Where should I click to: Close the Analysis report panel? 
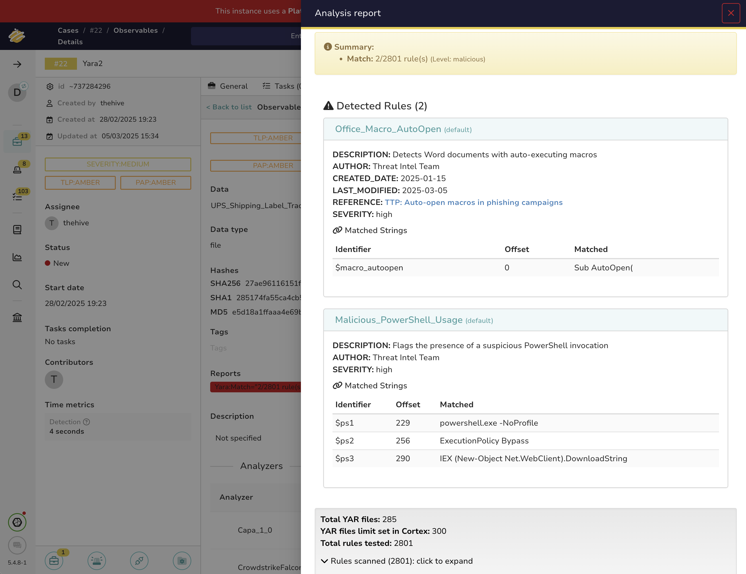point(730,13)
